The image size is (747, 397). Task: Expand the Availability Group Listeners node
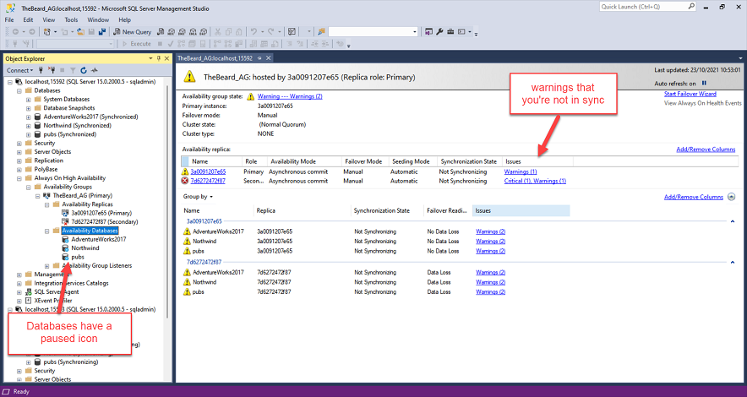[x=47, y=266]
